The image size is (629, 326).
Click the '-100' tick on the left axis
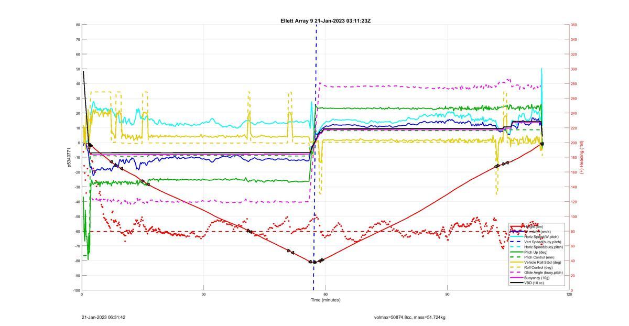[x=76, y=290]
